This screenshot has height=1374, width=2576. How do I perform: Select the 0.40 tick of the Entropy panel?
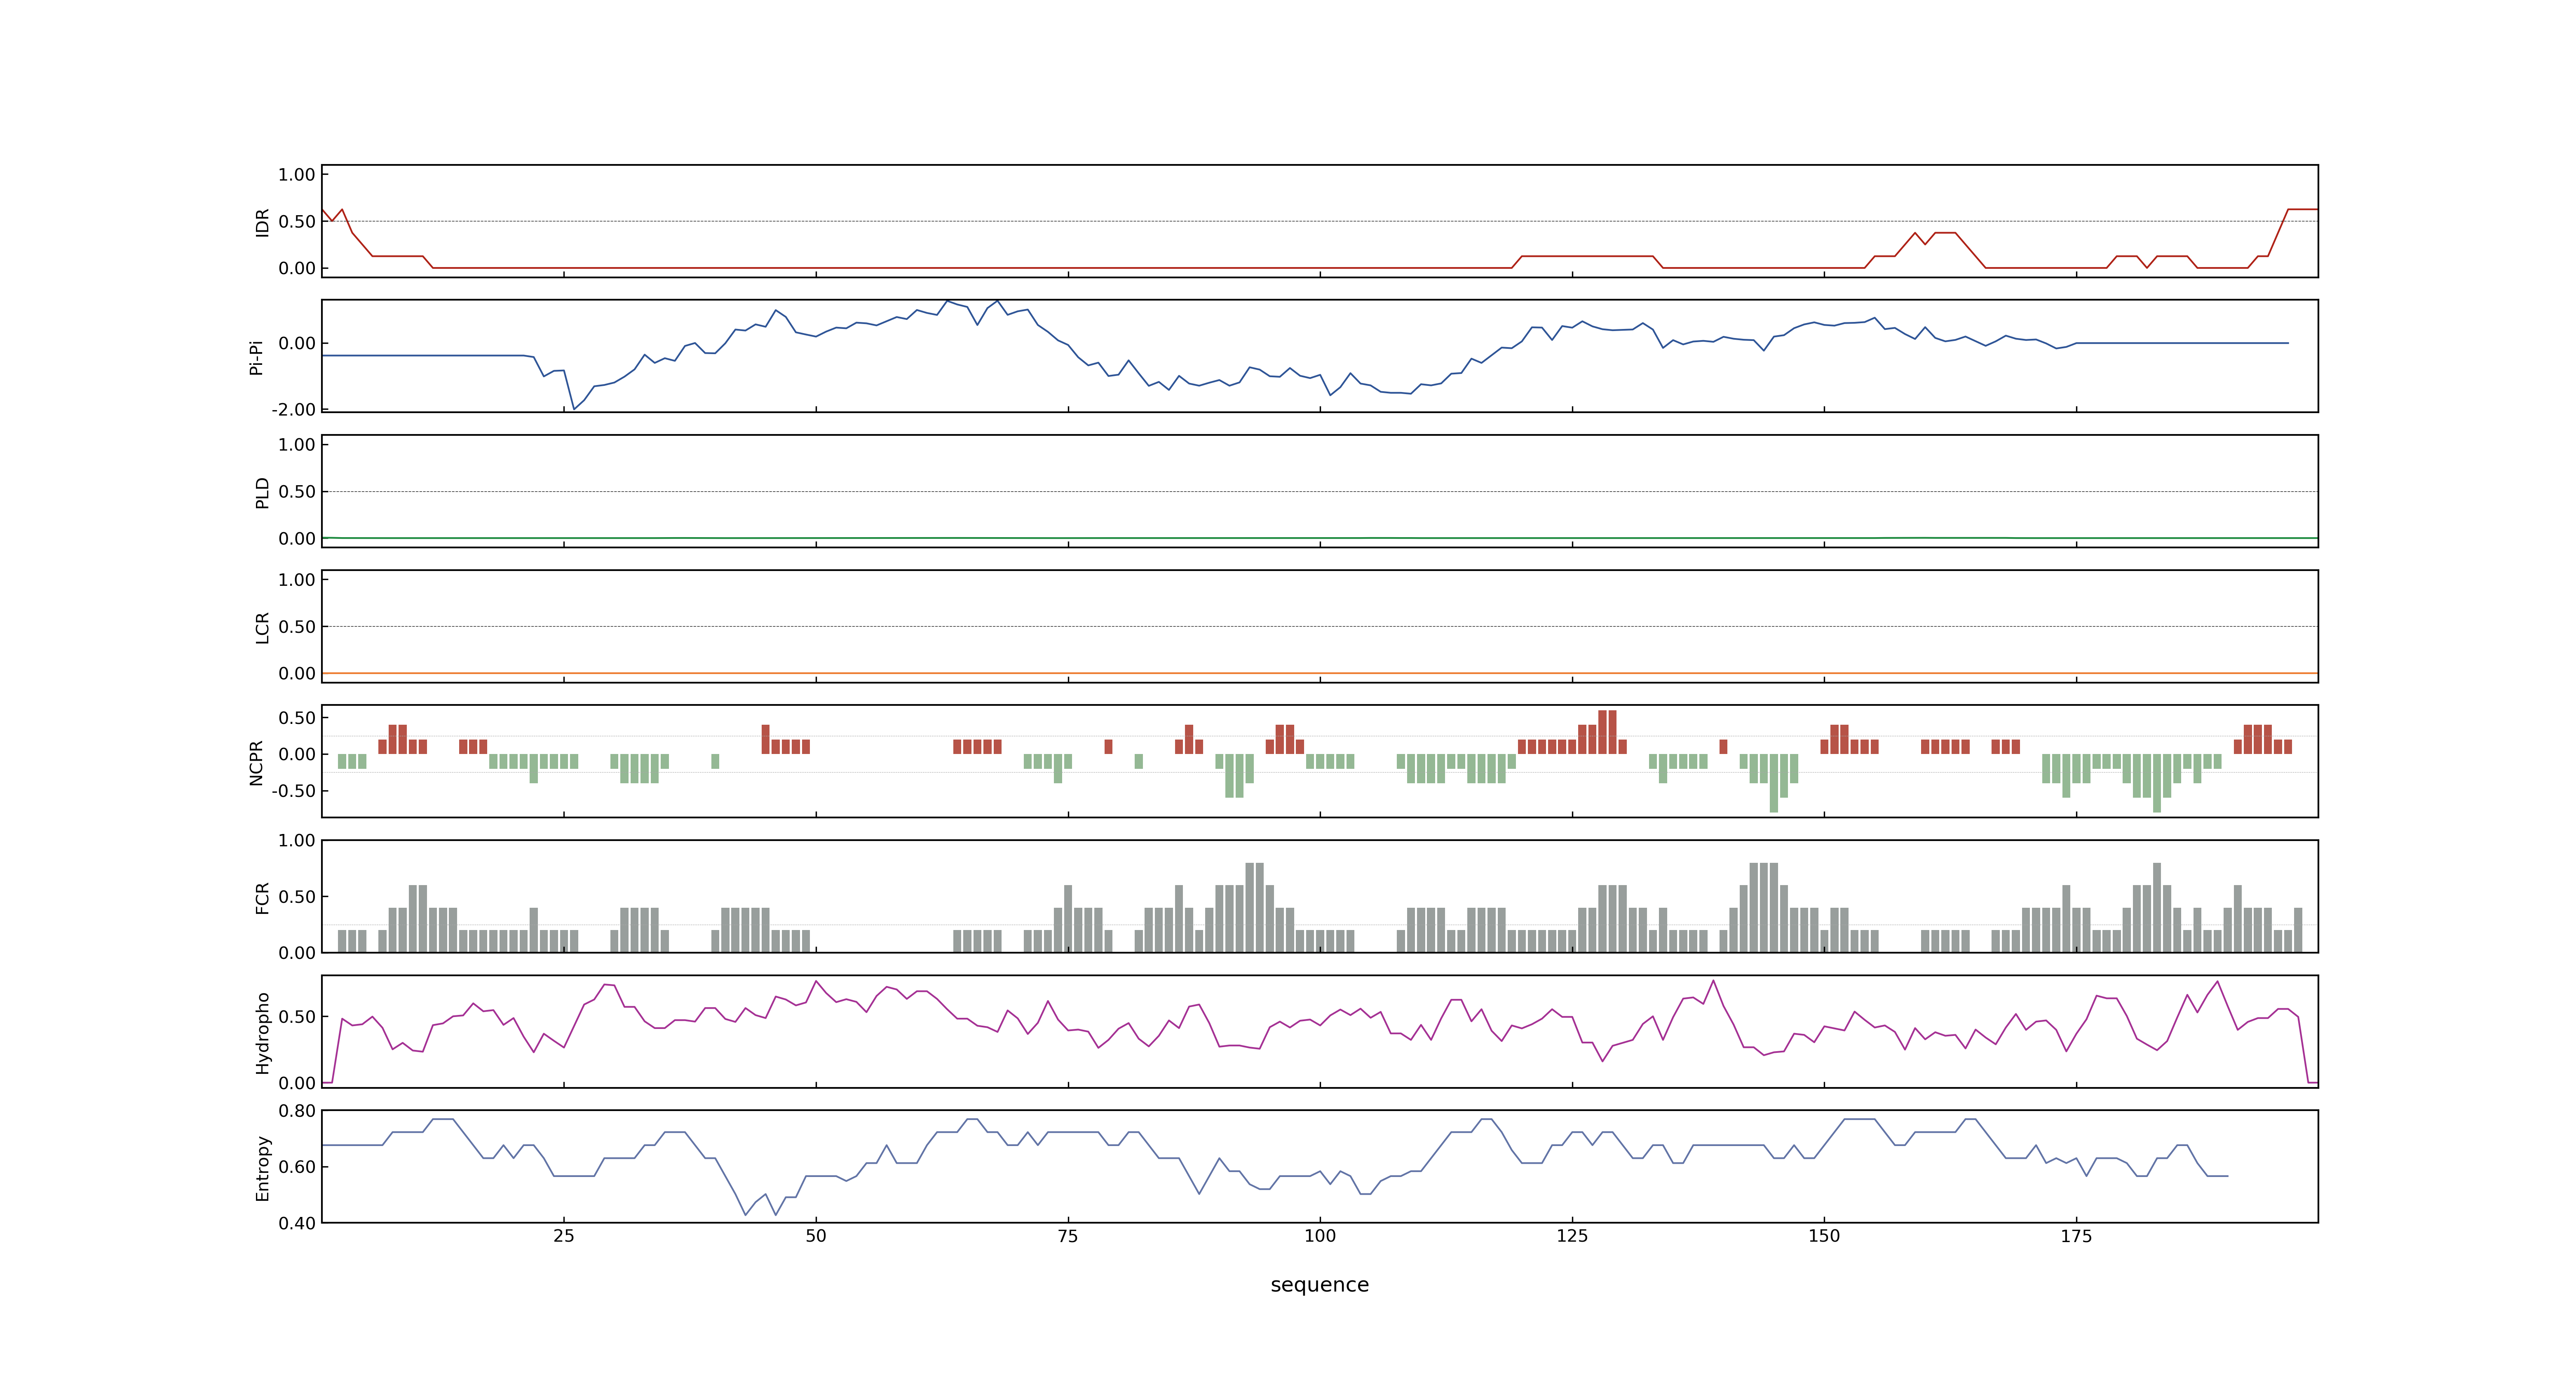click(297, 1223)
